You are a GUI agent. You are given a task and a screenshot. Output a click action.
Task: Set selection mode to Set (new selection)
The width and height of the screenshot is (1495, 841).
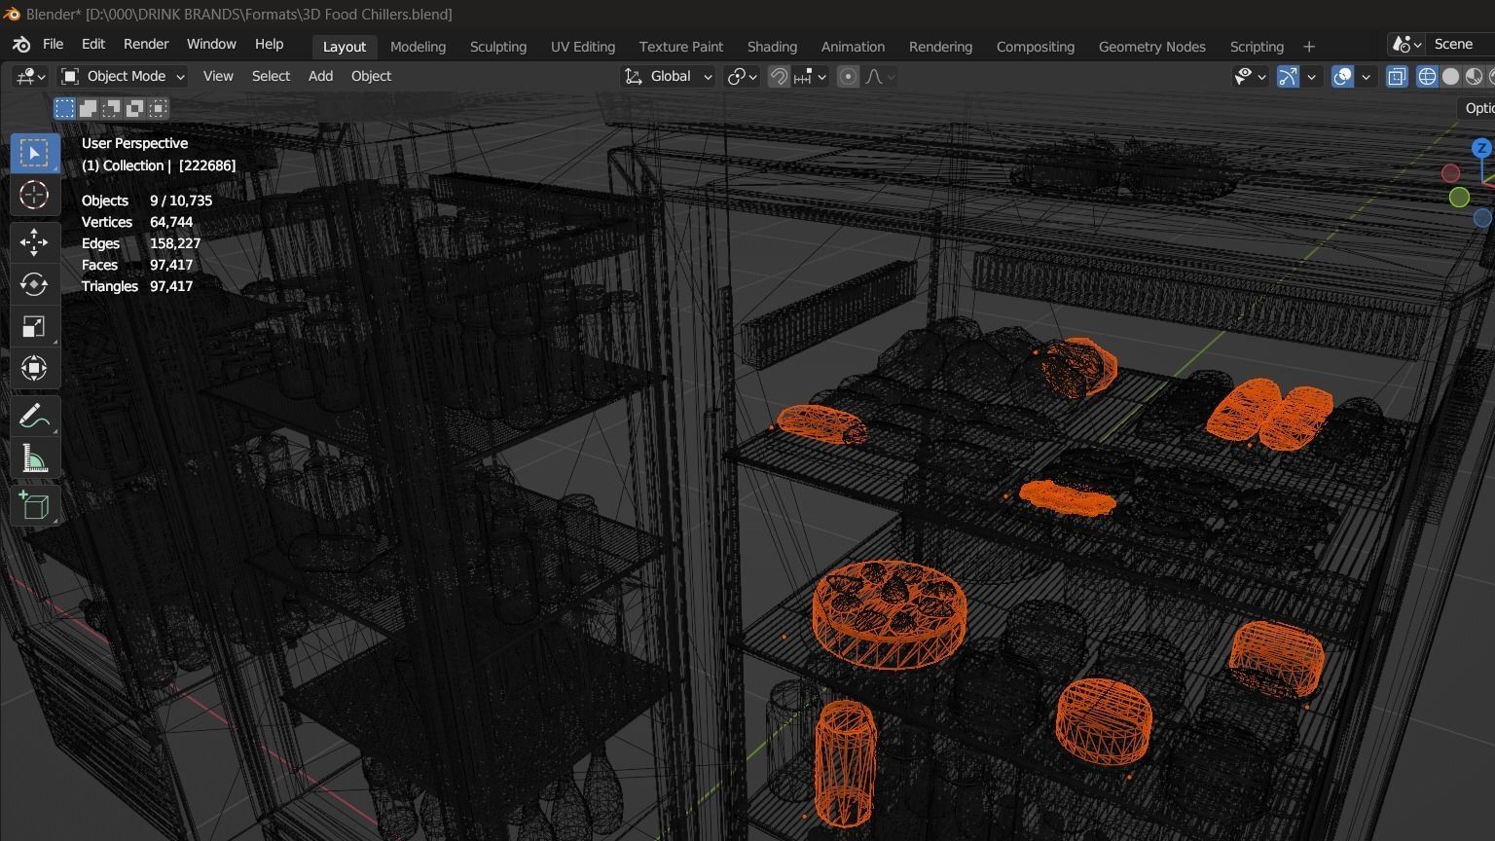64,108
